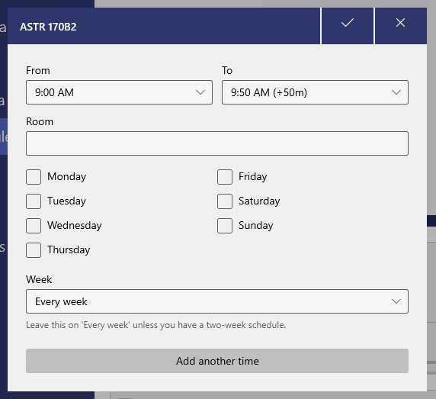Image resolution: width=436 pixels, height=399 pixels.
Task: Toggle the Saturday checkbox
Action: [x=225, y=201]
